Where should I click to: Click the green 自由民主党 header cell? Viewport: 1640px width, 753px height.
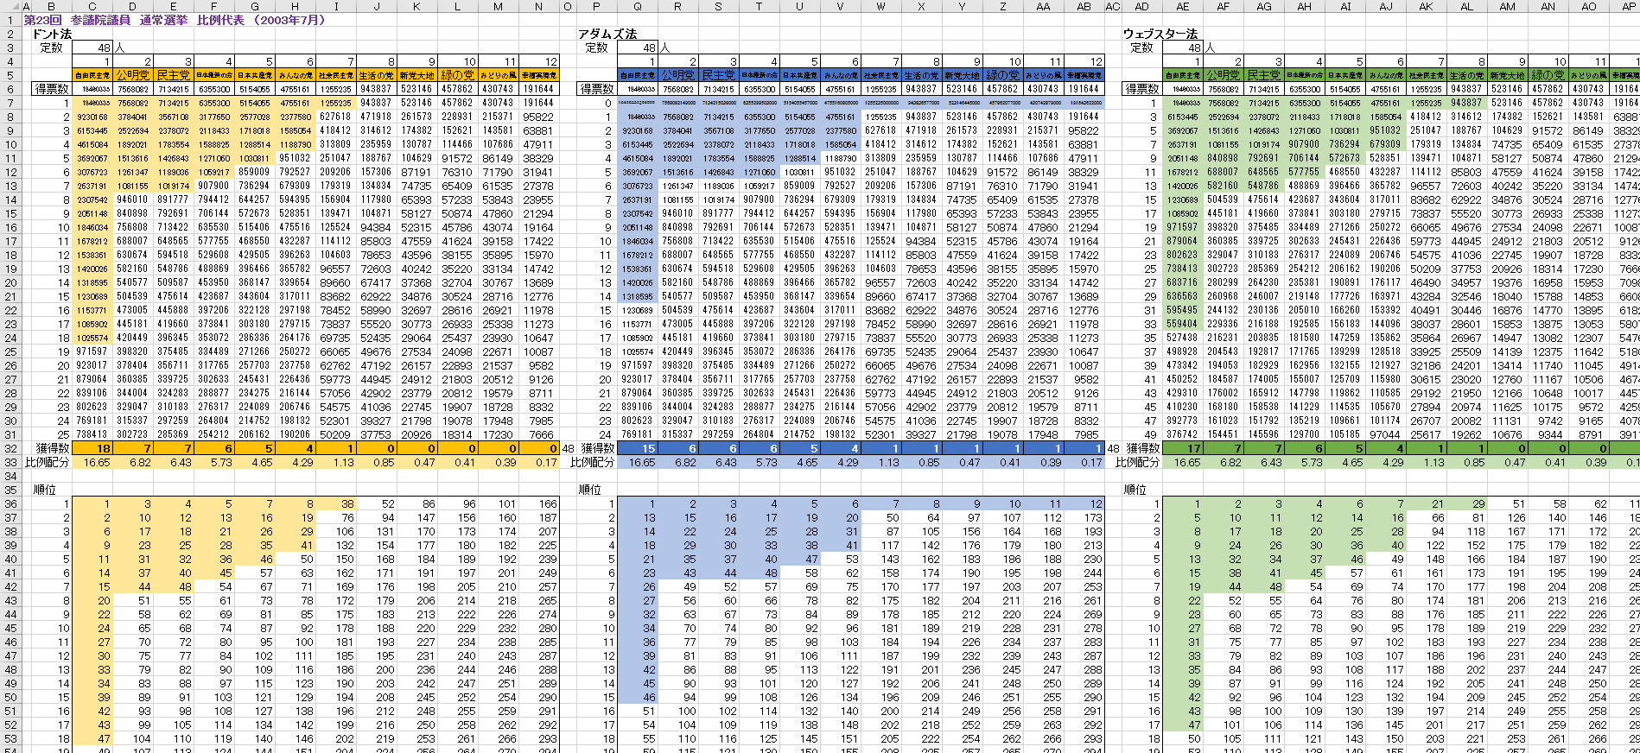pos(1183,75)
